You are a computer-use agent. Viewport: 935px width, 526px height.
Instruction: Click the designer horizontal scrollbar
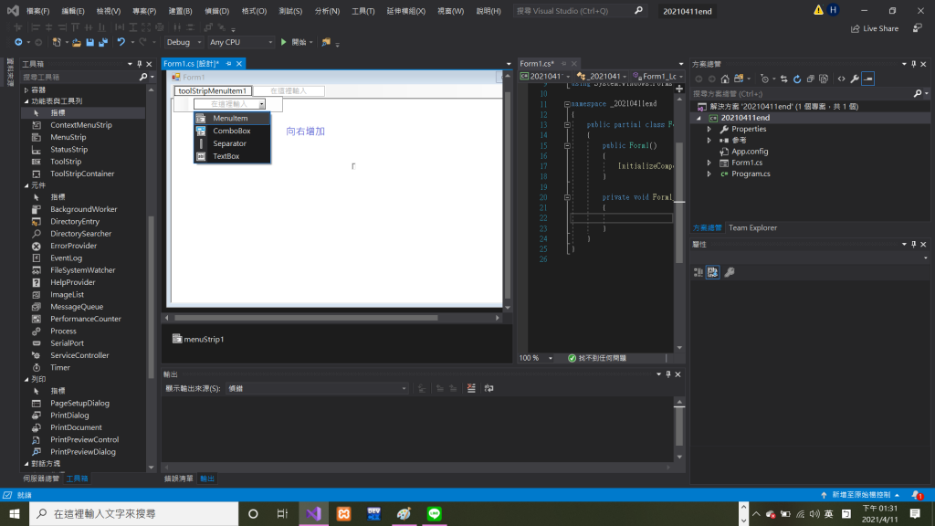click(x=306, y=318)
